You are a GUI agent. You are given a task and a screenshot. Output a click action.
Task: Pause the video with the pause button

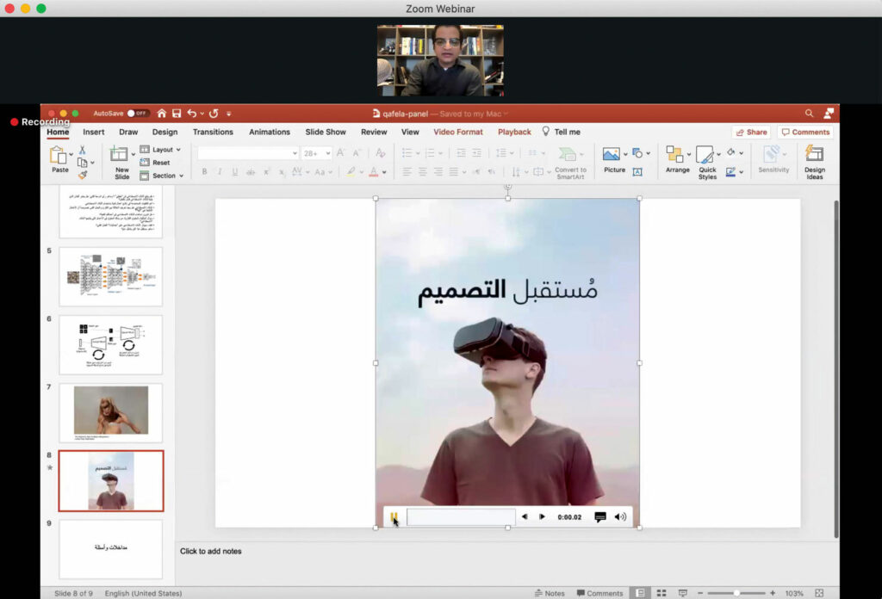(x=394, y=517)
